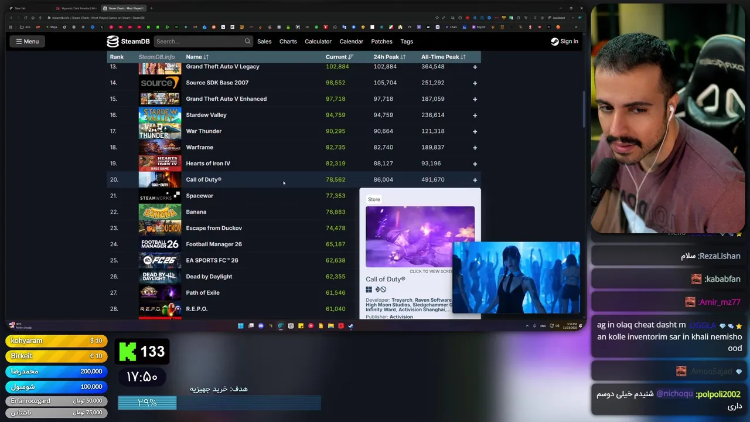
Task: Open Source SDK Base 2007 thumbnail
Action: (160, 83)
